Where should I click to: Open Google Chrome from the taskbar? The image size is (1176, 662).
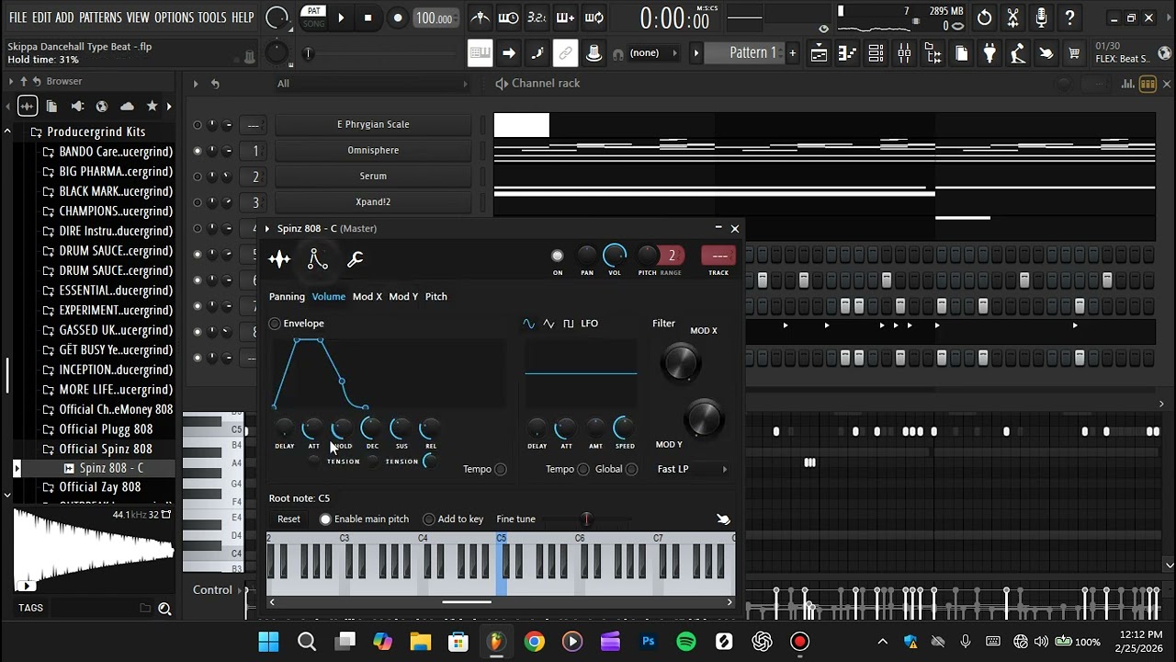pyautogui.click(x=535, y=642)
